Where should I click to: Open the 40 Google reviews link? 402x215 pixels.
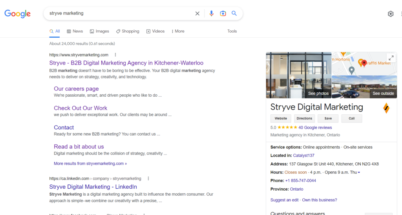(x=315, y=127)
